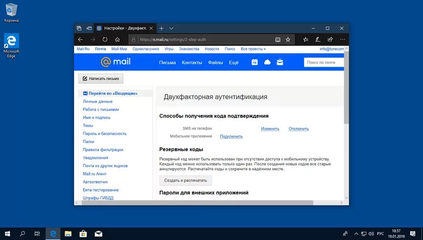
Task: Refresh the page with the reload icon
Action: pos(105,39)
